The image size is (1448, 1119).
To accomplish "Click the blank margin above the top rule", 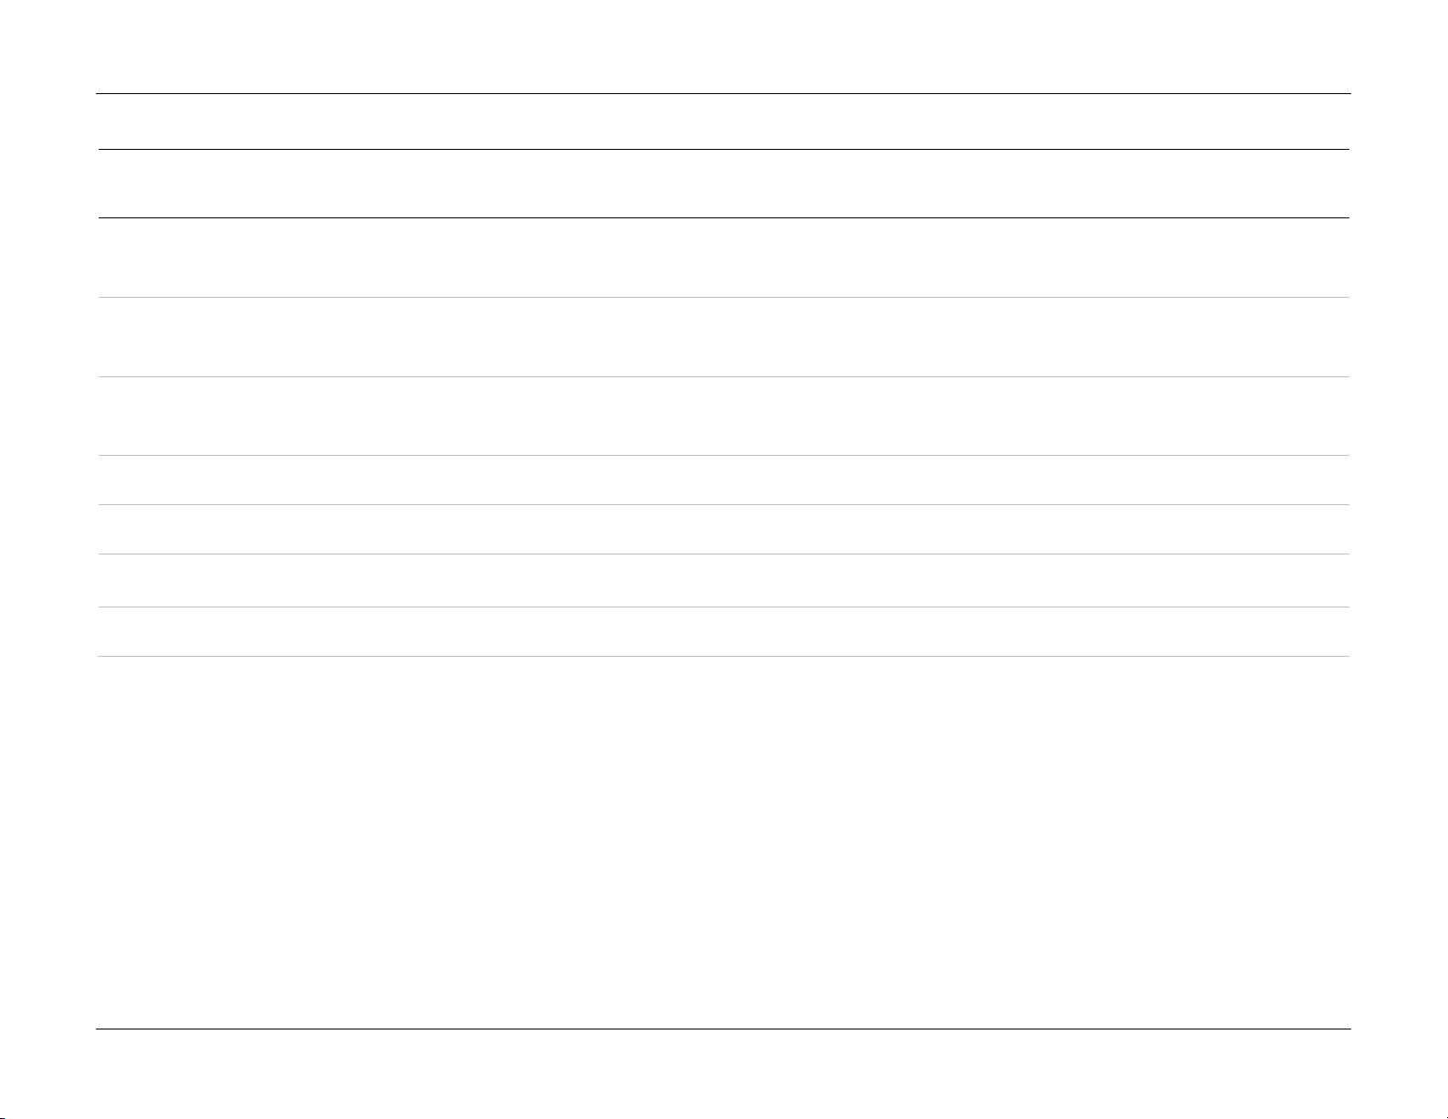I will click(x=724, y=46).
